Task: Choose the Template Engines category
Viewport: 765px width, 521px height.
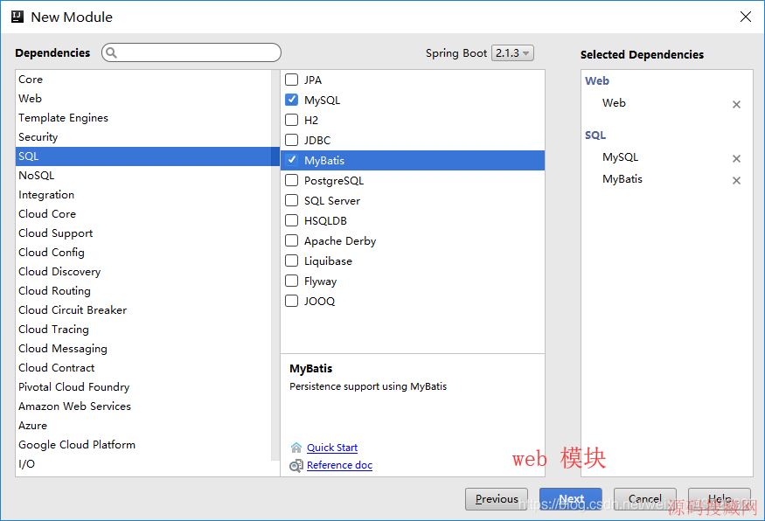Action: [x=63, y=118]
